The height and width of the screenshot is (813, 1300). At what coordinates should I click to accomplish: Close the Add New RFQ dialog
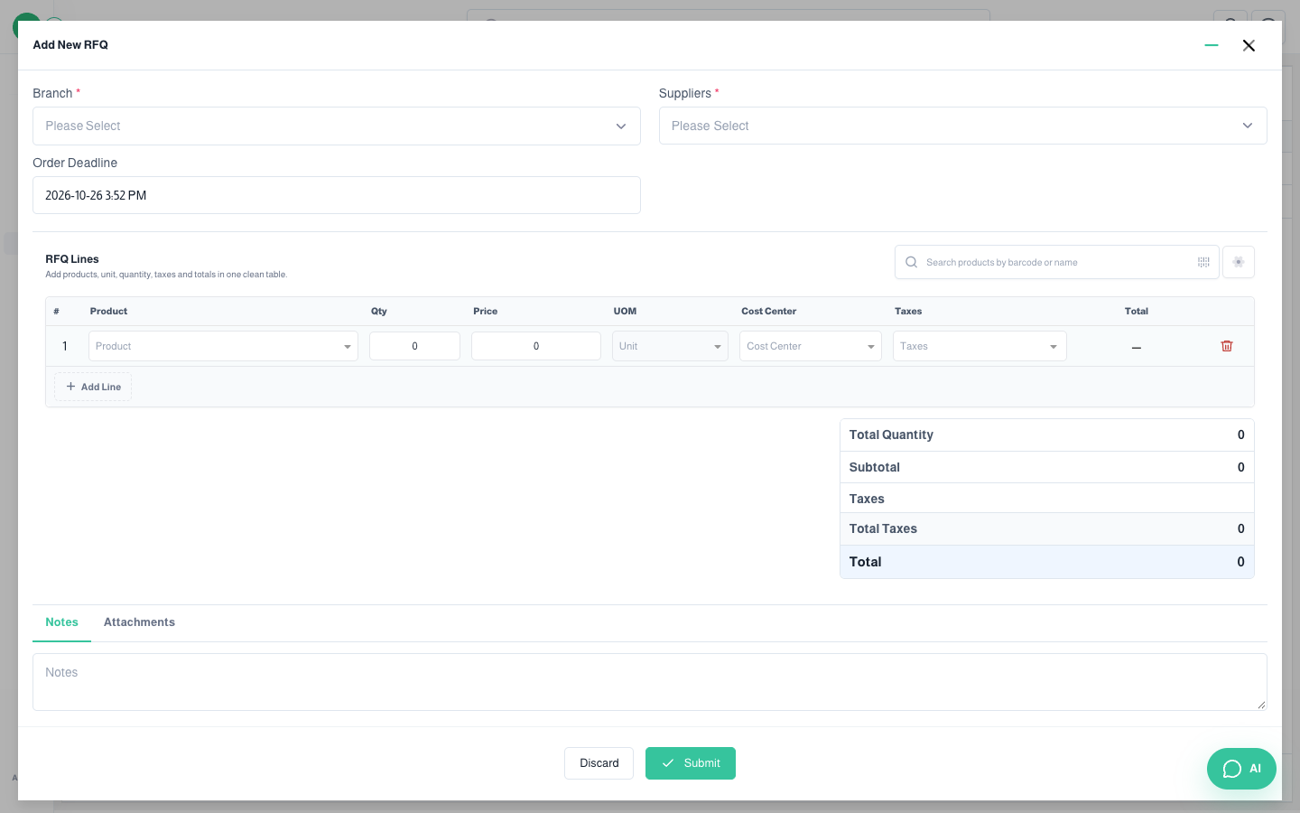click(x=1249, y=45)
